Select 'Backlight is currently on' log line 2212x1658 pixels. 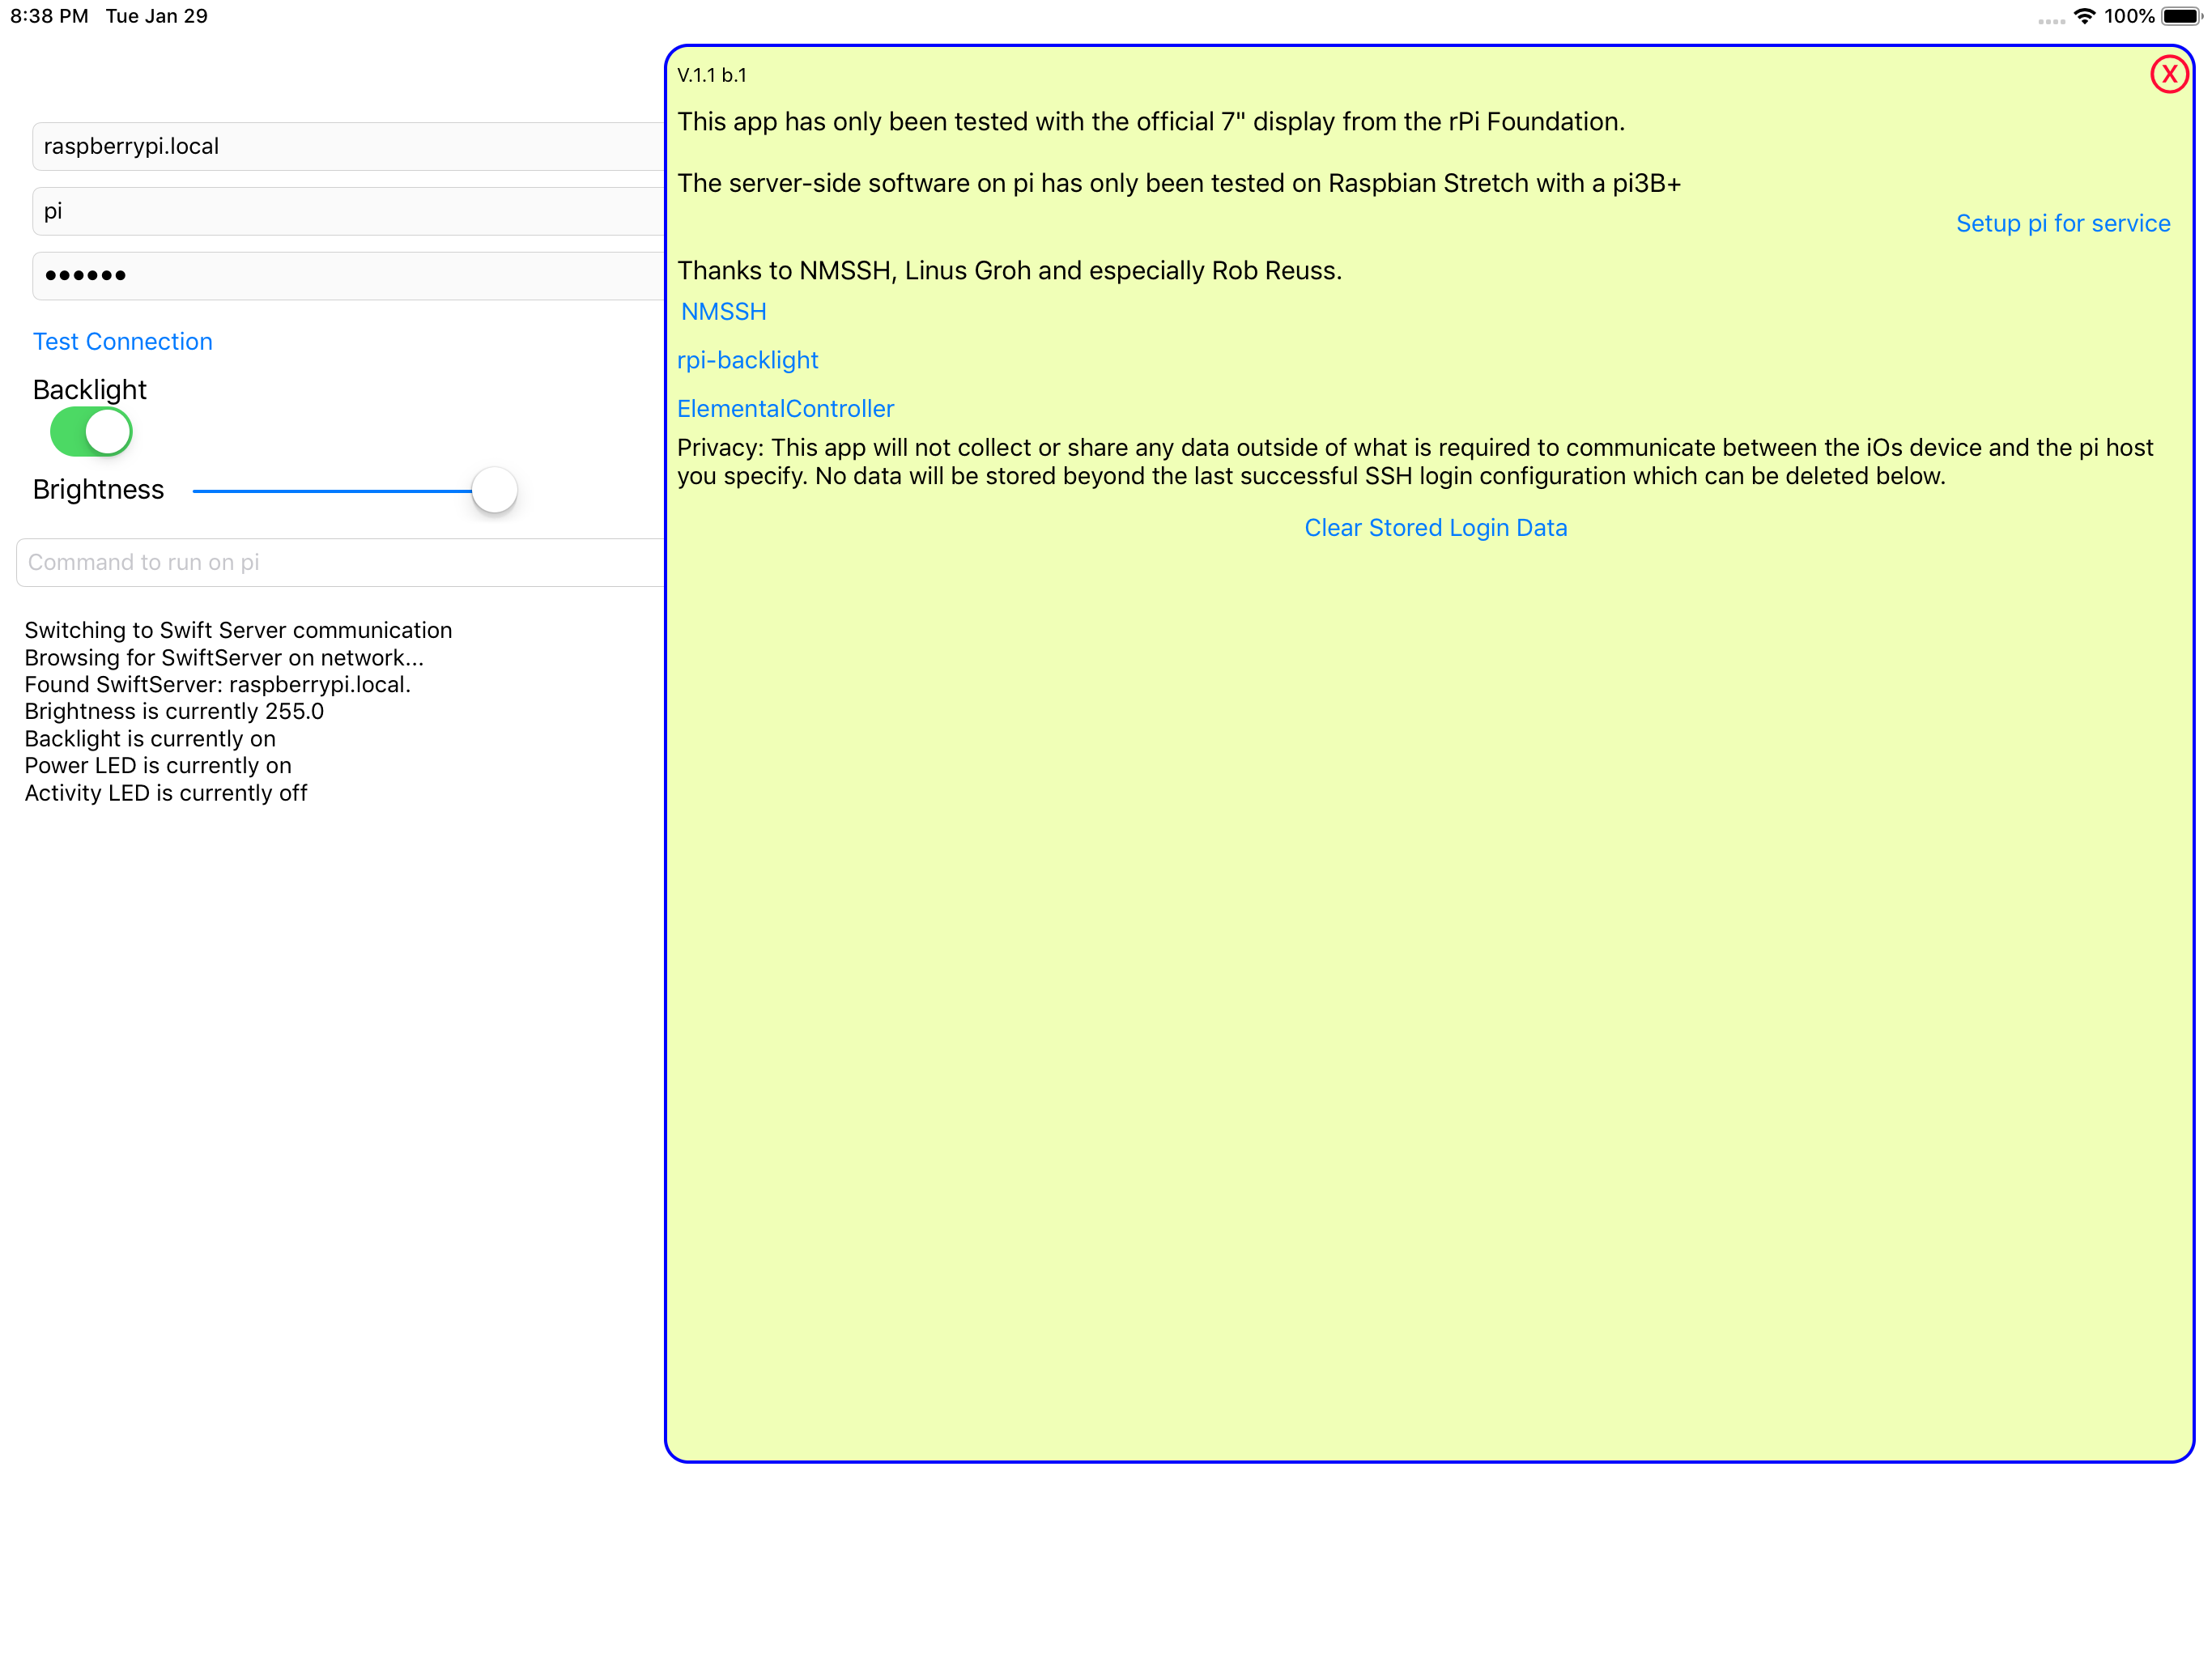click(150, 738)
